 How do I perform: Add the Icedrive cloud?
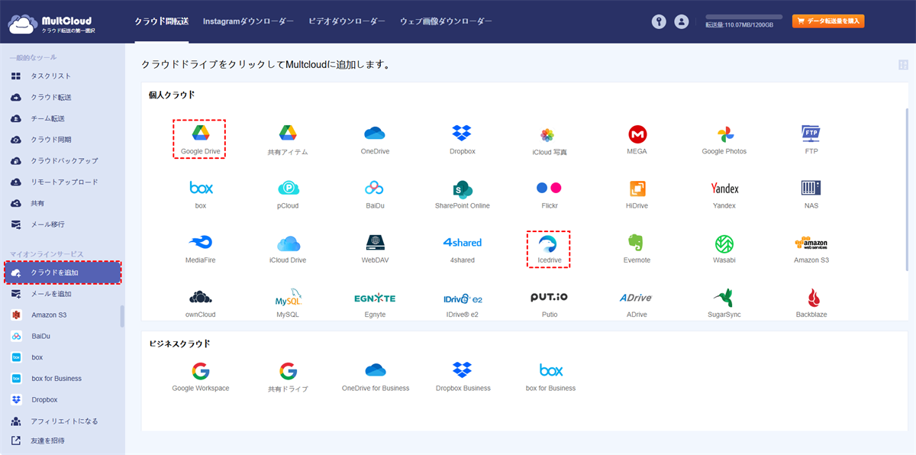(x=549, y=249)
